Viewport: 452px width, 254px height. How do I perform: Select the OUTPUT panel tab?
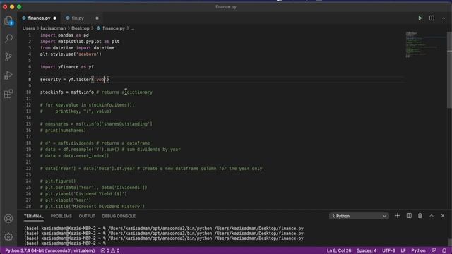[x=87, y=216]
